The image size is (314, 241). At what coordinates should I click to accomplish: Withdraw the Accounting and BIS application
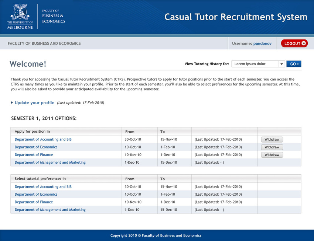coord(272,140)
